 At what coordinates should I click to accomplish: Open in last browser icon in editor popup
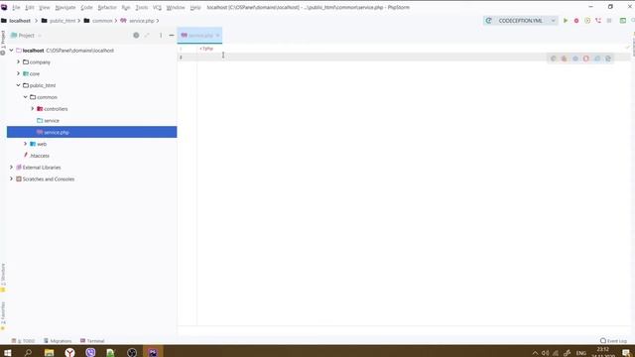coord(608,59)
